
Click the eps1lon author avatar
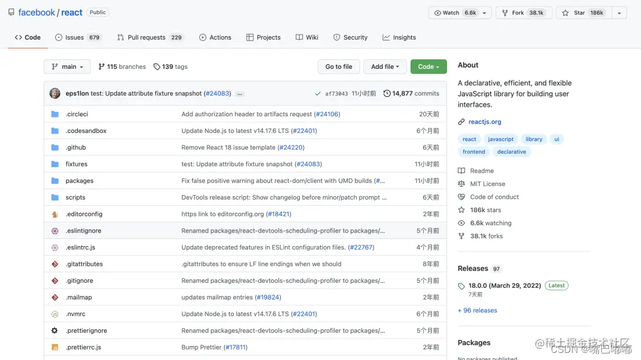click(x=55, y=93)
